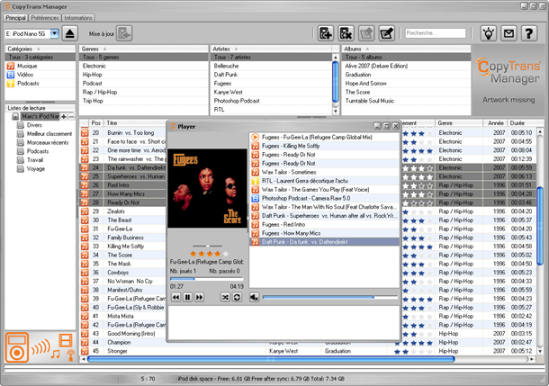Click the greyed edit artwork toolbar icon
The image size is (549, 386).
click(366, 33)
